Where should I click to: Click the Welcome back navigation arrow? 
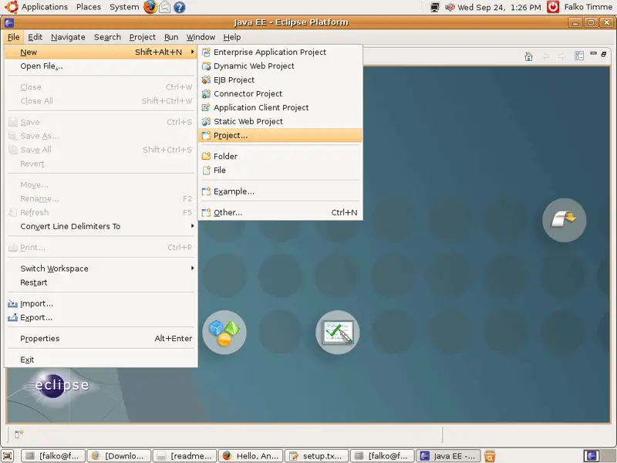click(545, 56)
